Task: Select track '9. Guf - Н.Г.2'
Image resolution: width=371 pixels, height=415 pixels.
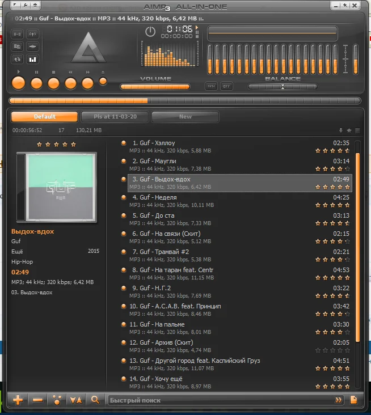Action: tap(239, 291)
